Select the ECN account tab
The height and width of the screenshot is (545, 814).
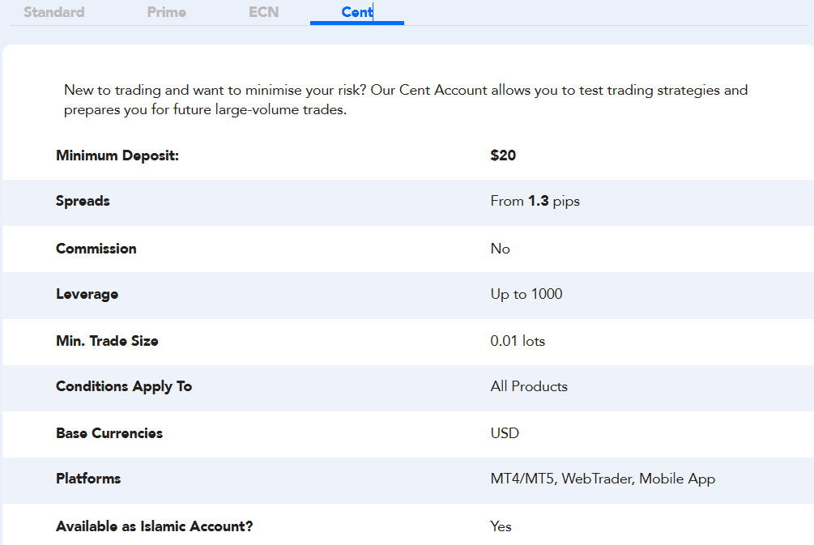(x=264, y=12)
